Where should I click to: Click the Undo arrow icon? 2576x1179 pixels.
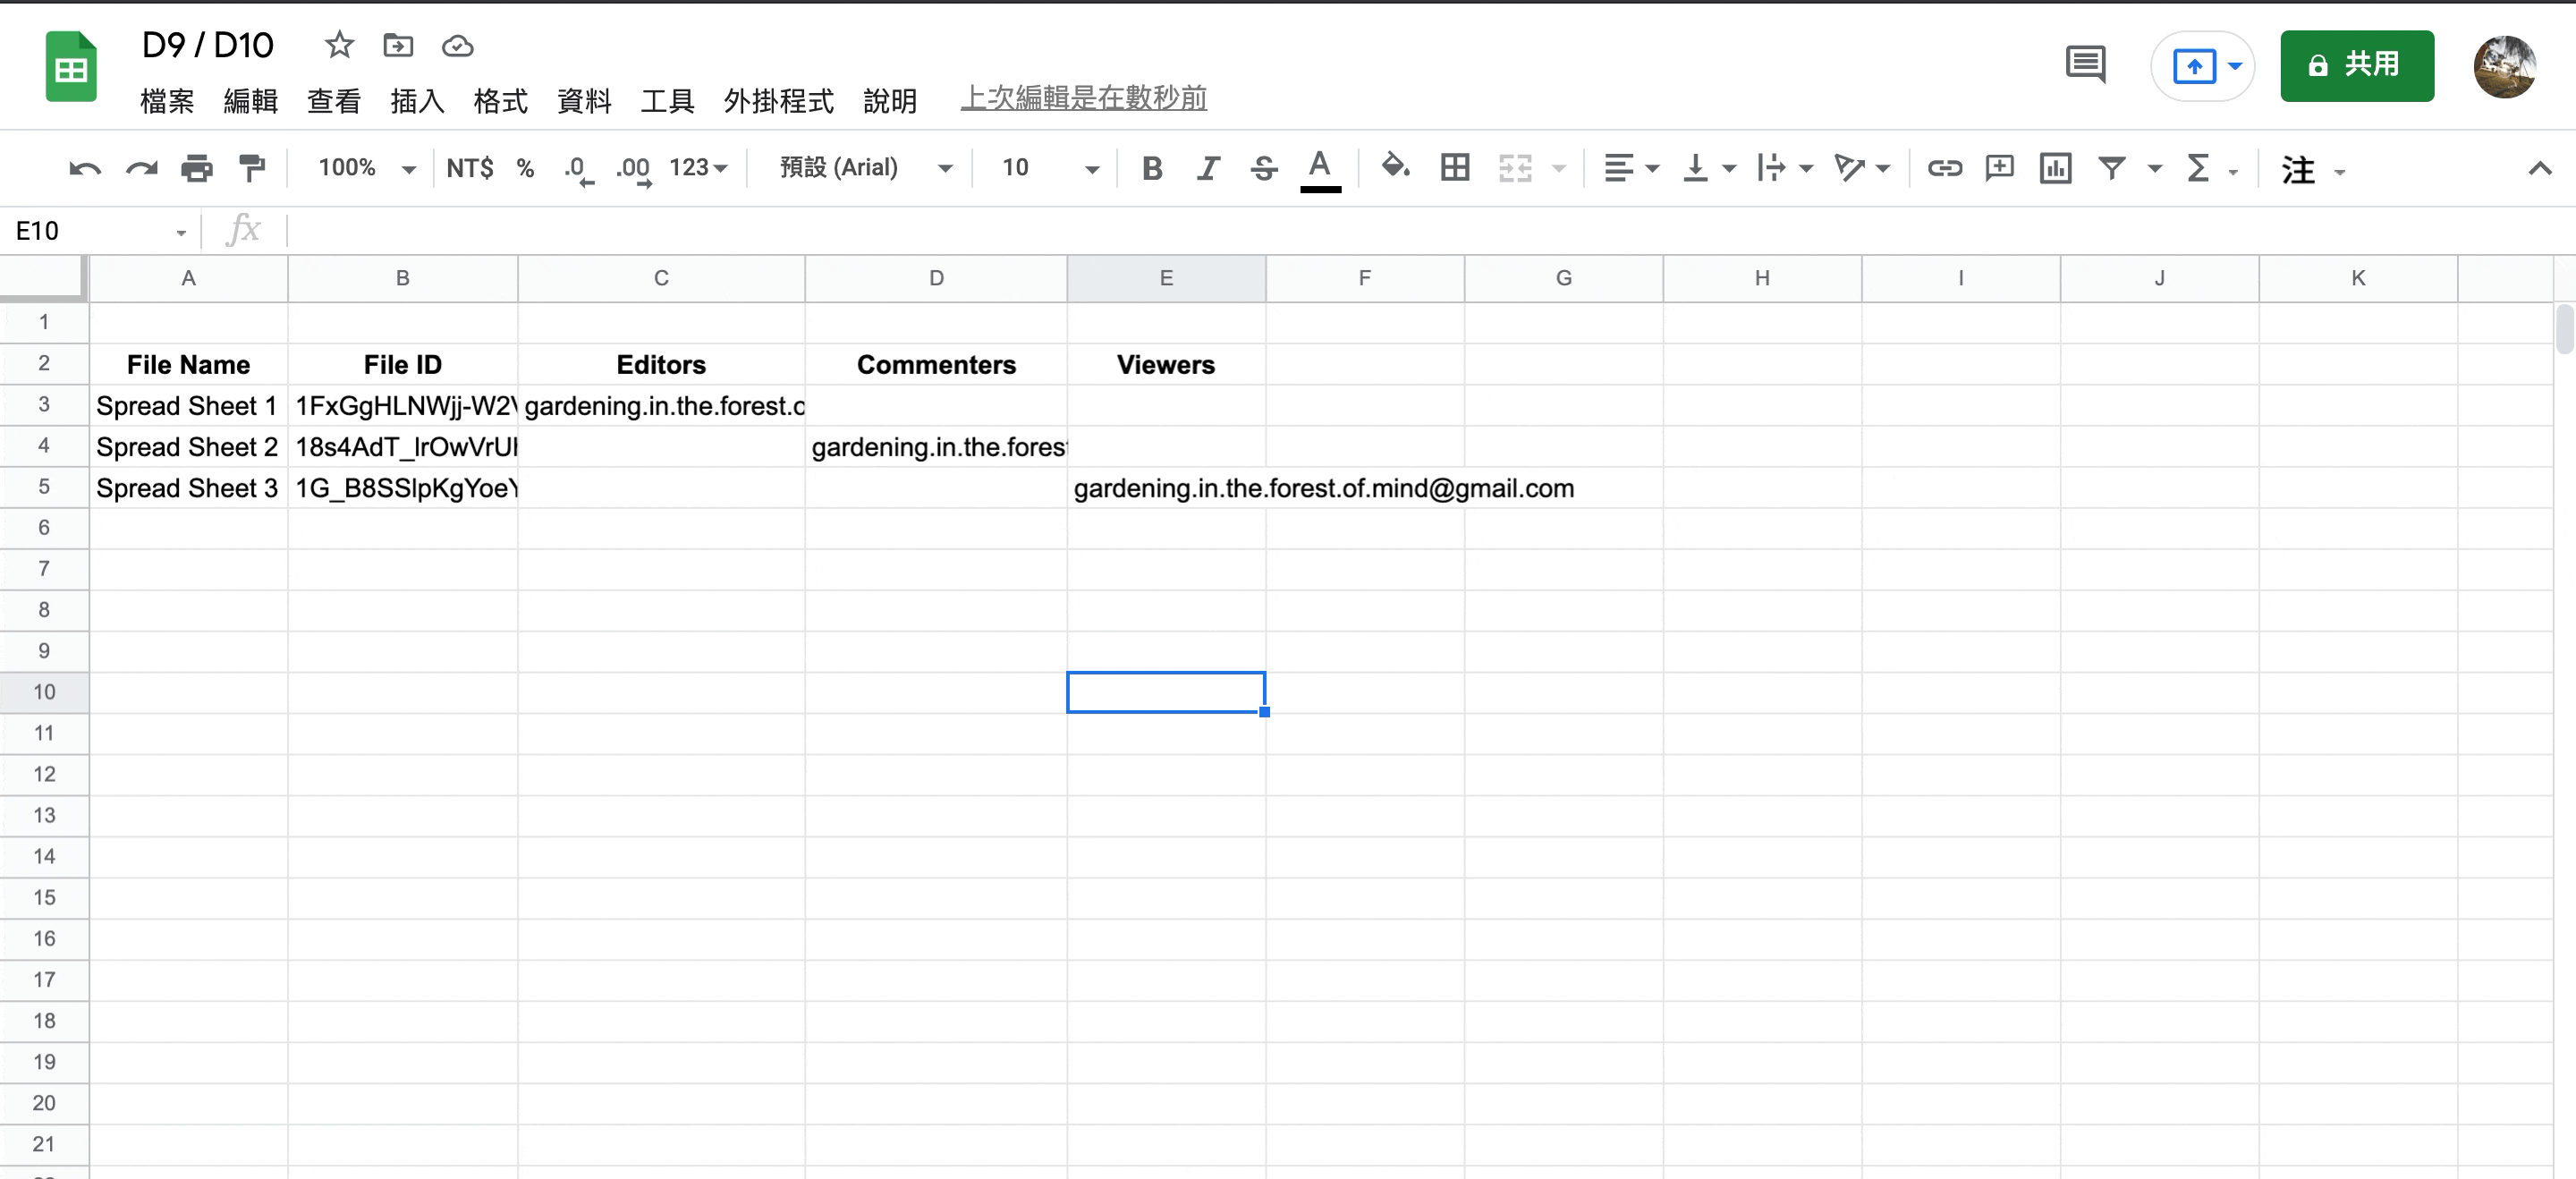[85, 168]
